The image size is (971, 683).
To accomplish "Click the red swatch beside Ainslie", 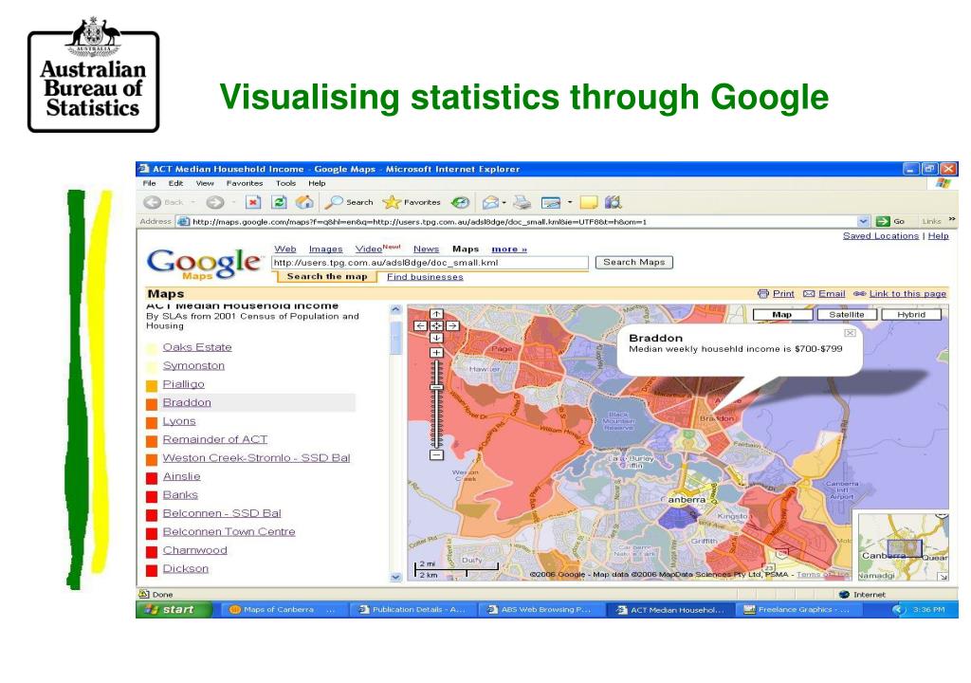I will point(151,478).
